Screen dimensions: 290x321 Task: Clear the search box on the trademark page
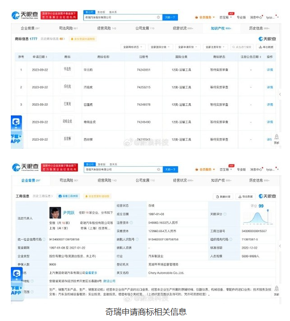point(158,18)
